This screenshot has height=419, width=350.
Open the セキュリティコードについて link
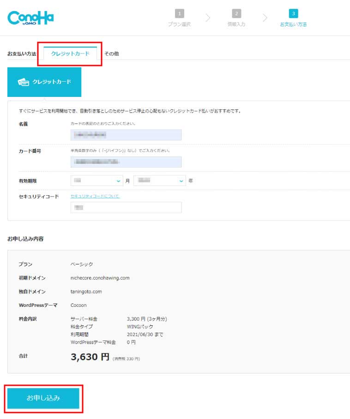coord(95,196)
